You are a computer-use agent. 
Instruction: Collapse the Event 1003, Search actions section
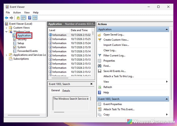(x=167, y=99)
